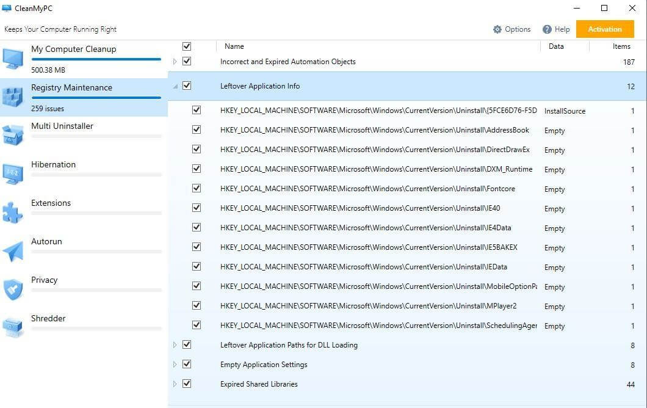
Task: Uncheck the Expired Shared Libraries checkbox
Action: [187, 383]
